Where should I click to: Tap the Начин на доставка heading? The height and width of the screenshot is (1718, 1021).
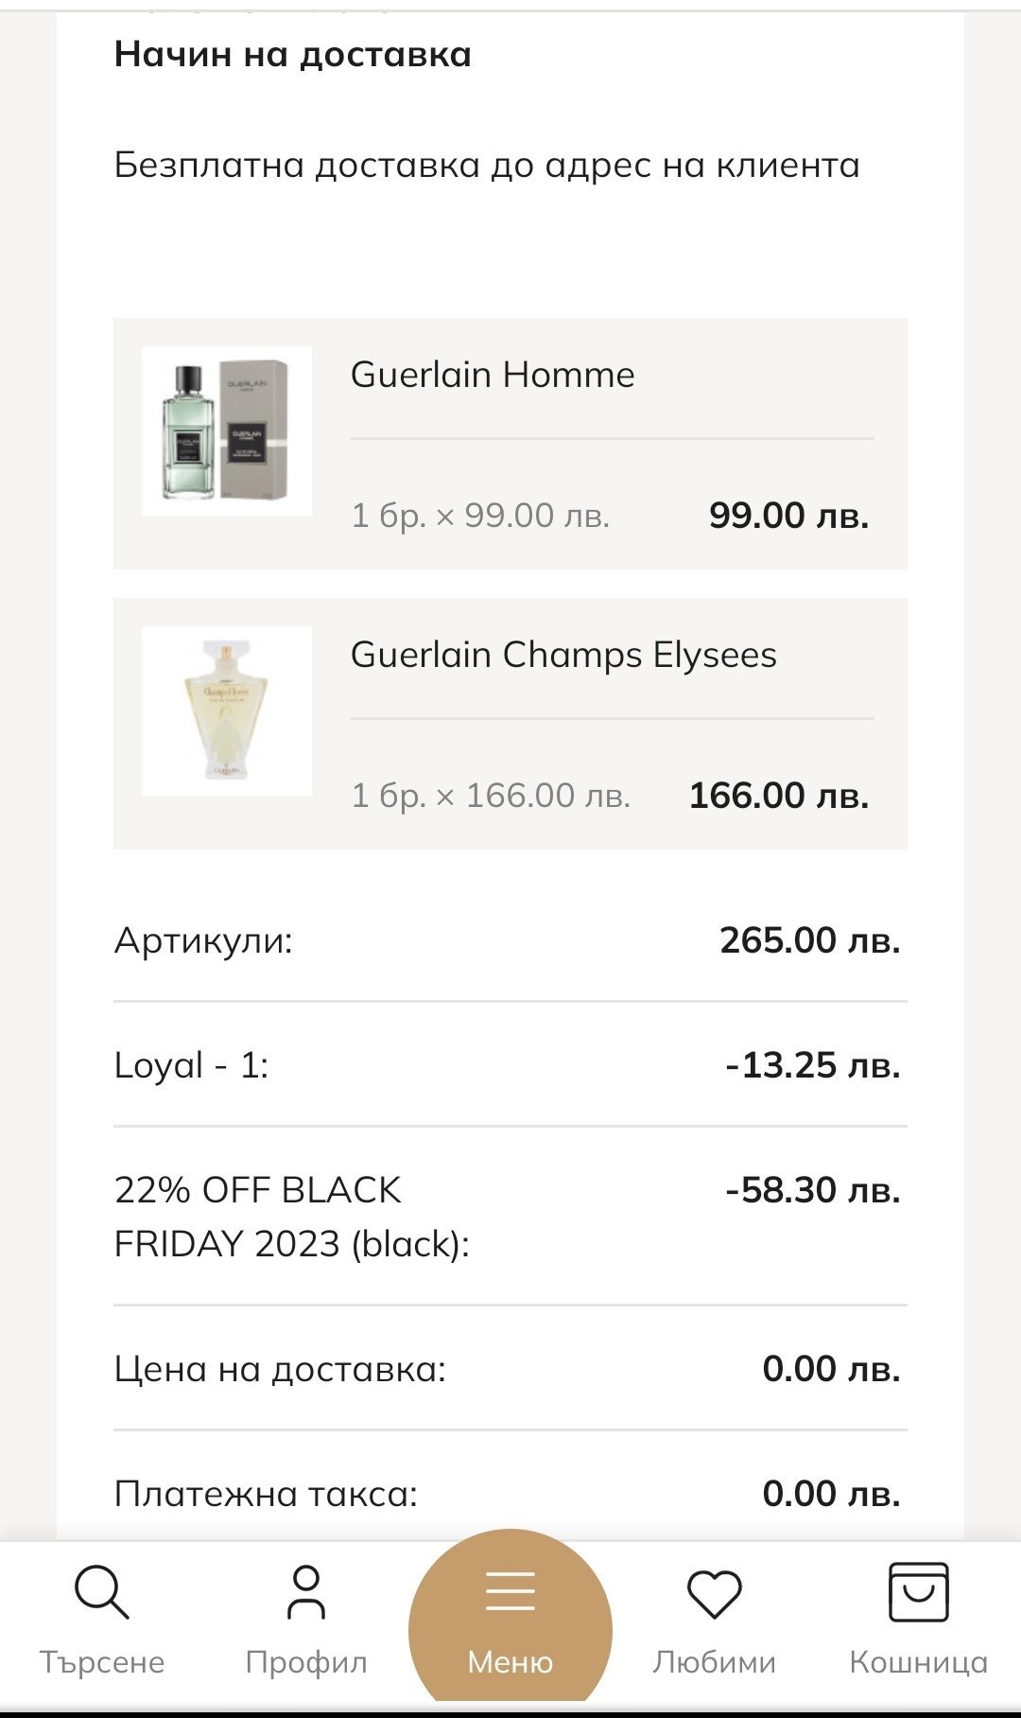293,55
